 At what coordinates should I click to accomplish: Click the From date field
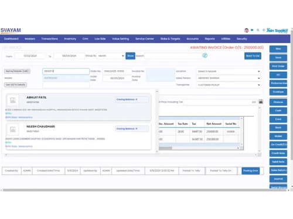pyautogui.click(x=30, y=56)
